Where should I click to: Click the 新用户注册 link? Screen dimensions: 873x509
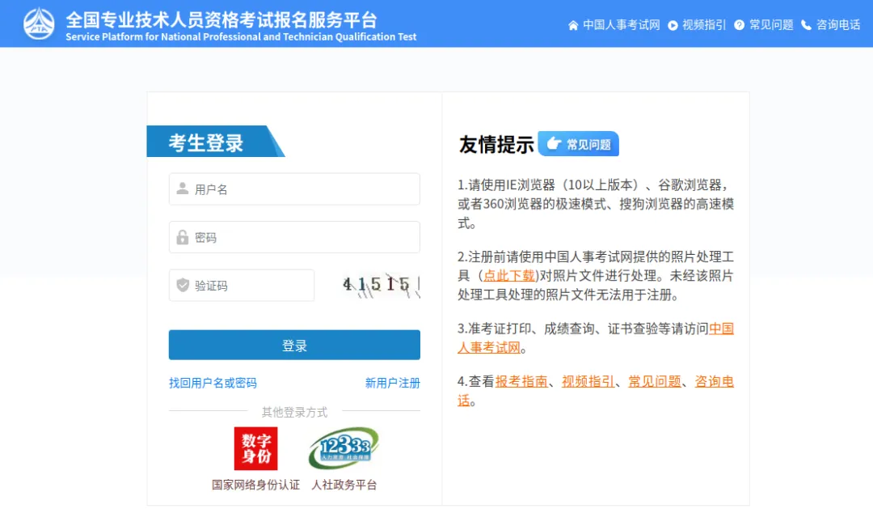coord(392,383)
